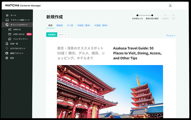Click the user profile avatar icon
The image size is (191, 120).
coord(170,6)
